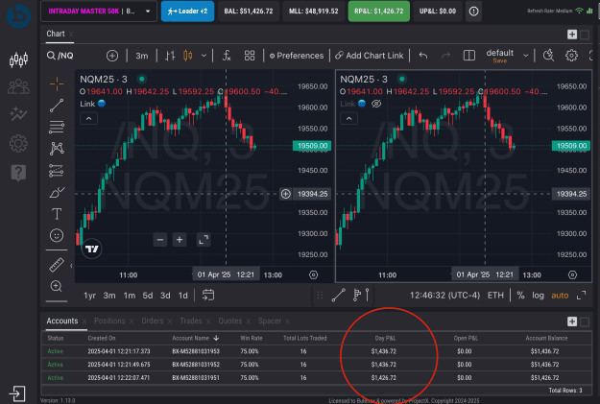Viewport: 600px width, 404px height.
Task: Toggle the Link globe on left chart
Action: click(102, 104)
